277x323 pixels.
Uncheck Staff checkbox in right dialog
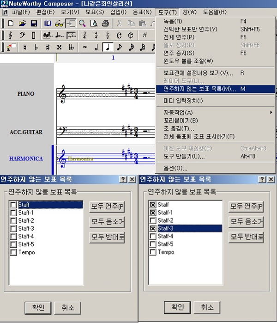coord(153,205)
